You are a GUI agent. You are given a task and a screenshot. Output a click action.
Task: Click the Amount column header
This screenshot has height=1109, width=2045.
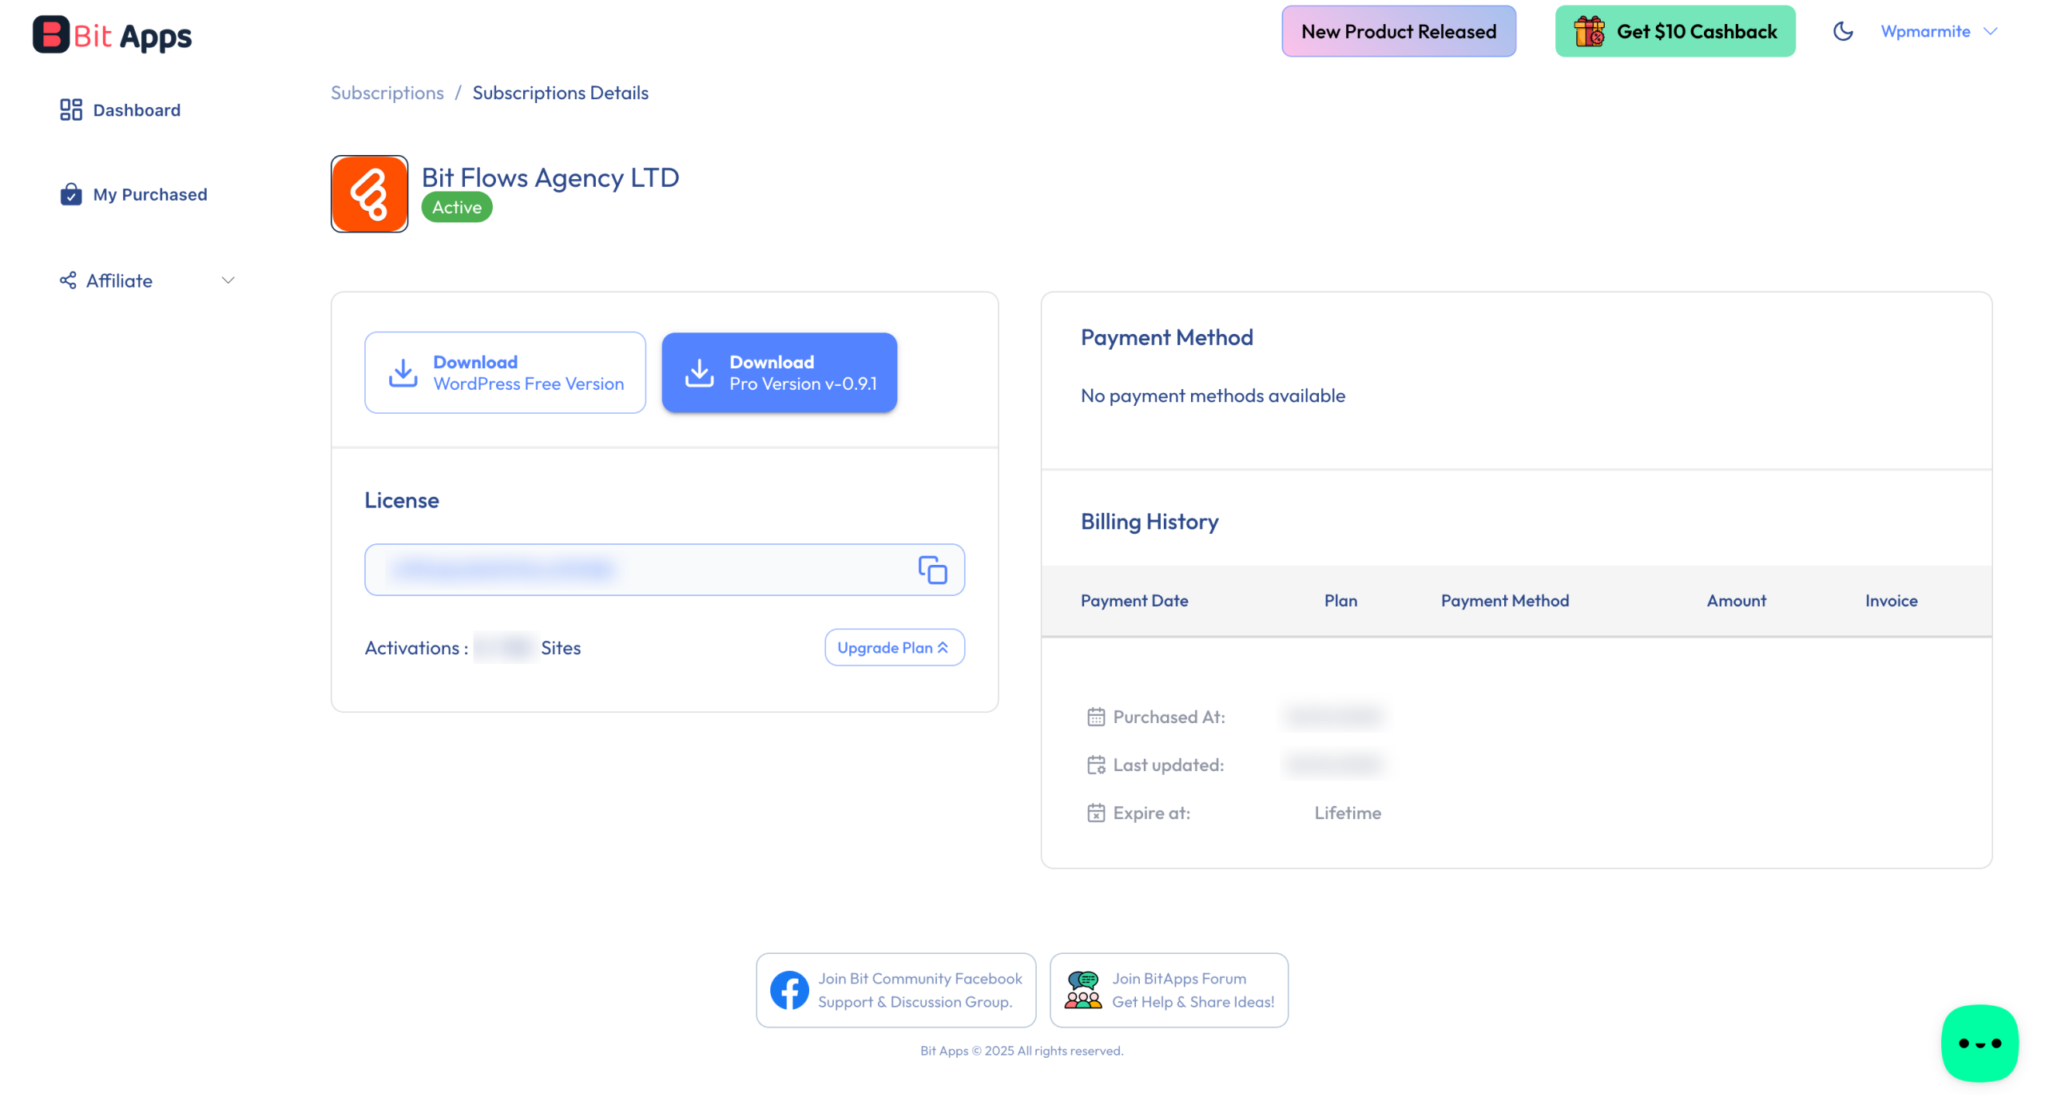[x=1737, y=601]
